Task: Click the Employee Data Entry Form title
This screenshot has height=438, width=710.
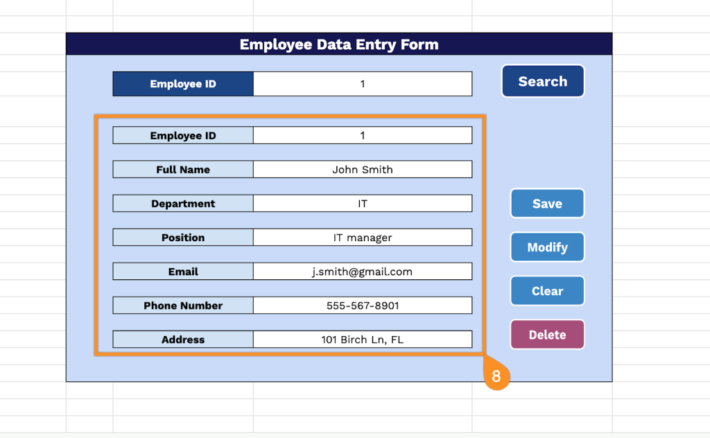Action: (x=339, y=44)
